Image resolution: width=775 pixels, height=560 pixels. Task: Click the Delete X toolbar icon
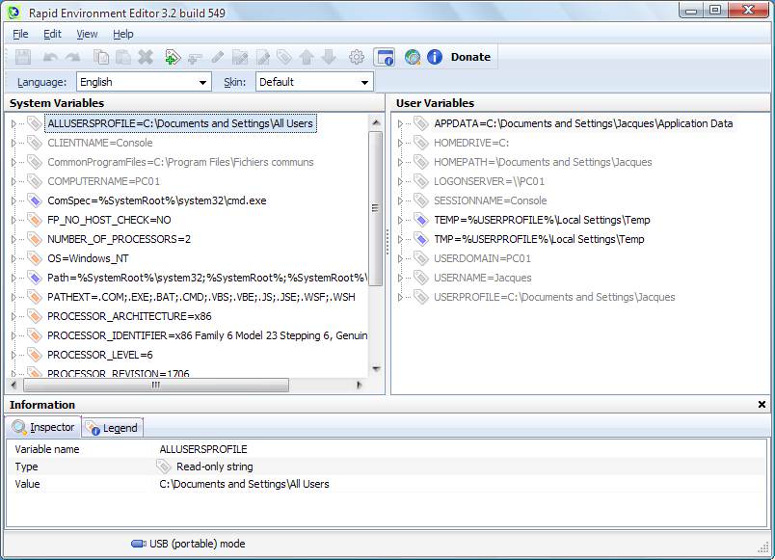pyautogui.click(x=146, y=57)
